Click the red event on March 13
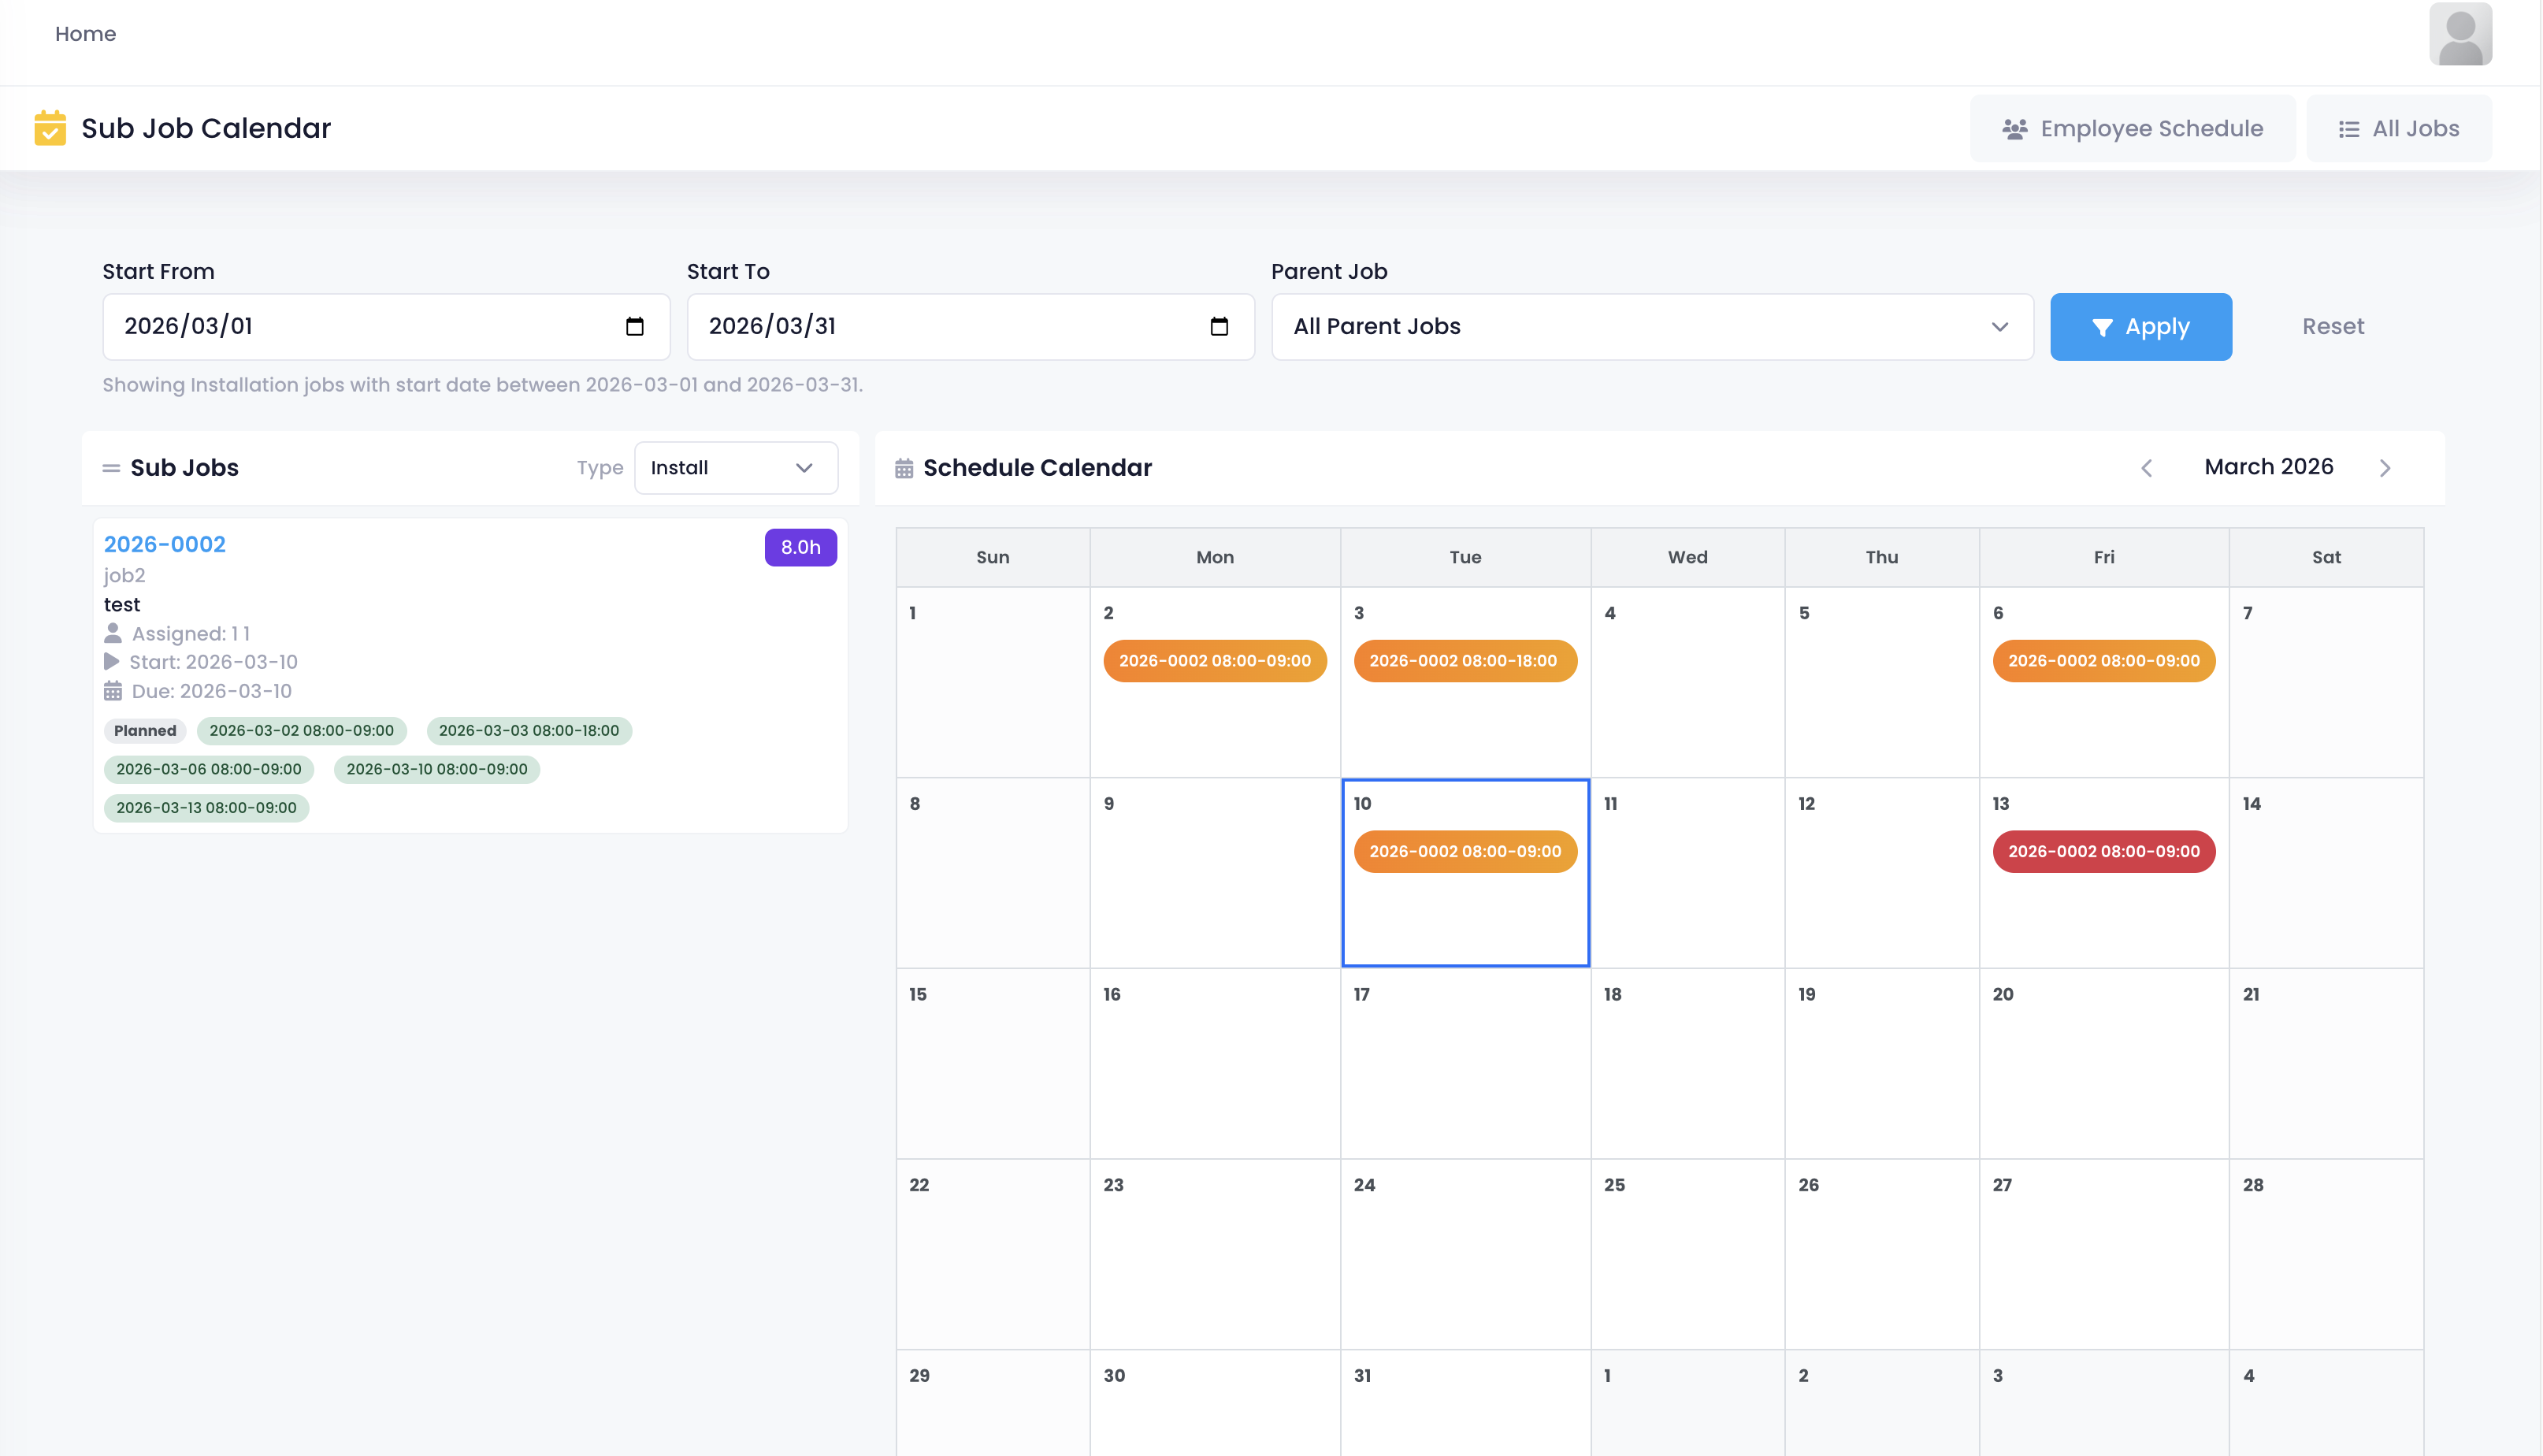This screenshot has height=1456, width=2543. pos(2103,851)
